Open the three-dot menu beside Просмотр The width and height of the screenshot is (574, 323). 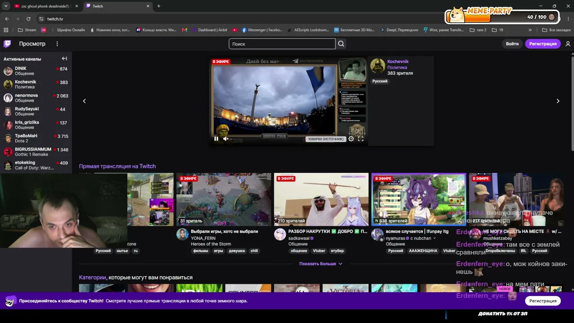(57, 44)
